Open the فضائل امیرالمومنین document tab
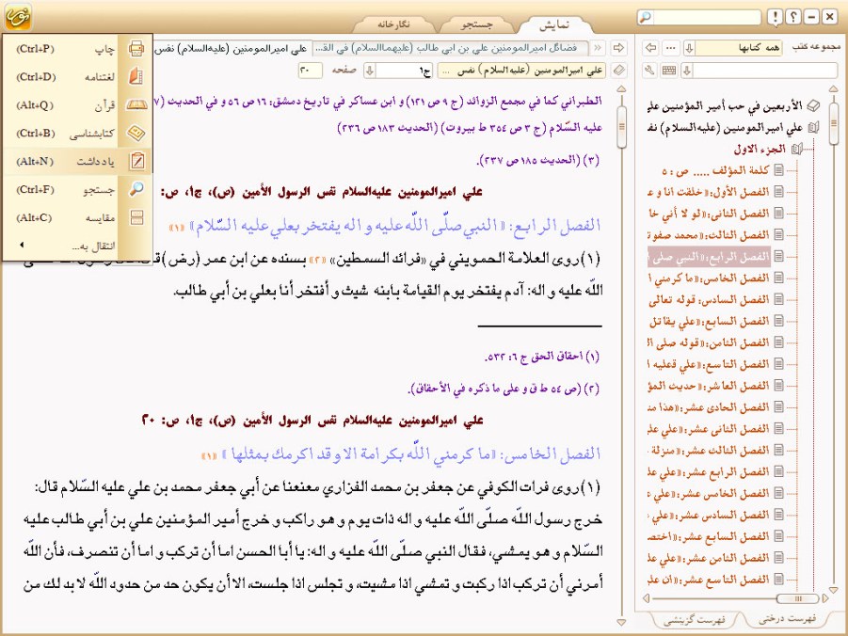 450,48
